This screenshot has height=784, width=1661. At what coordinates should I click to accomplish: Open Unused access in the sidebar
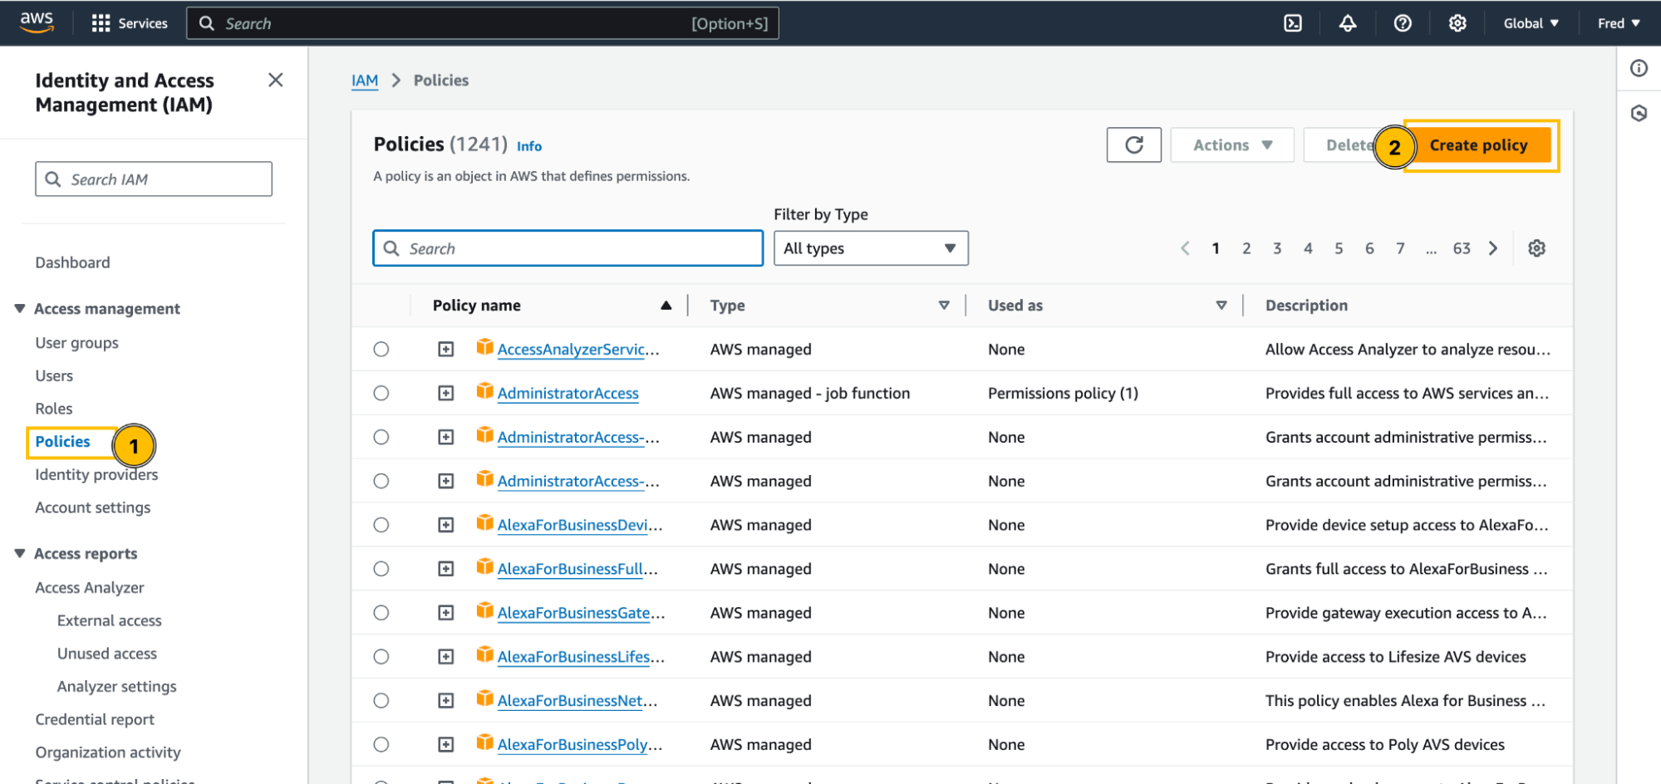coord(107,654)
